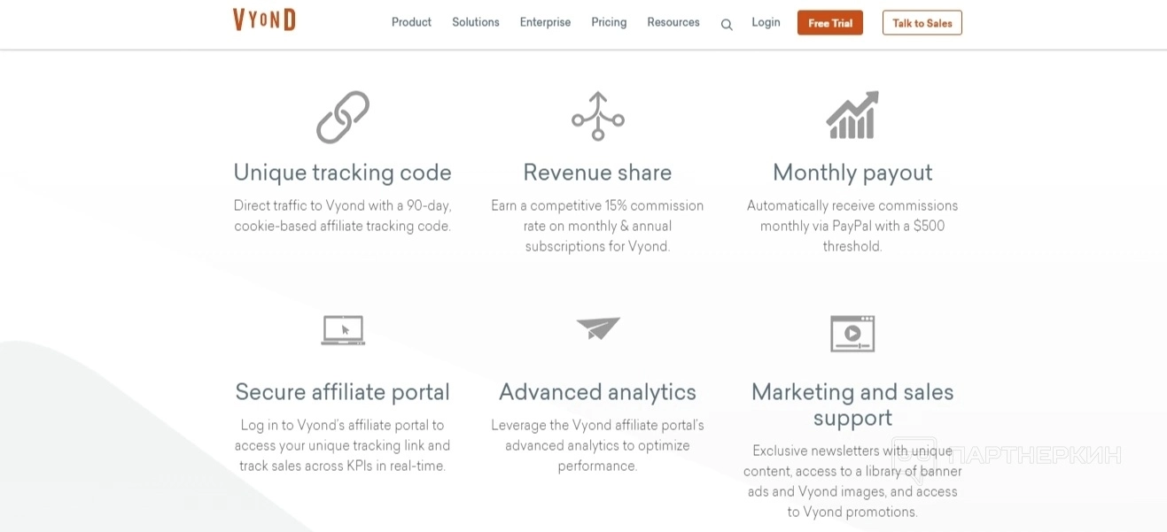Screen dimensions: 1167x532
Task: Start a Free Trial
Action: [830, 23]
